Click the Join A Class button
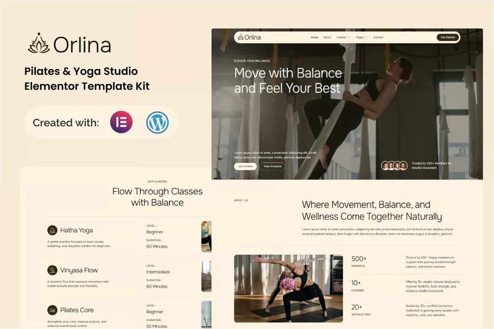494x329 pixels. (245, 166)
